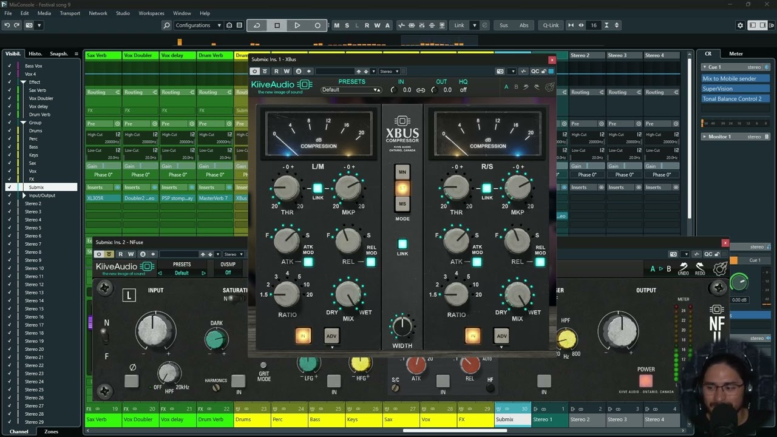Toggle L/M compressor IN button
Viewport: 777px width, 437px height.
(303, 336)
